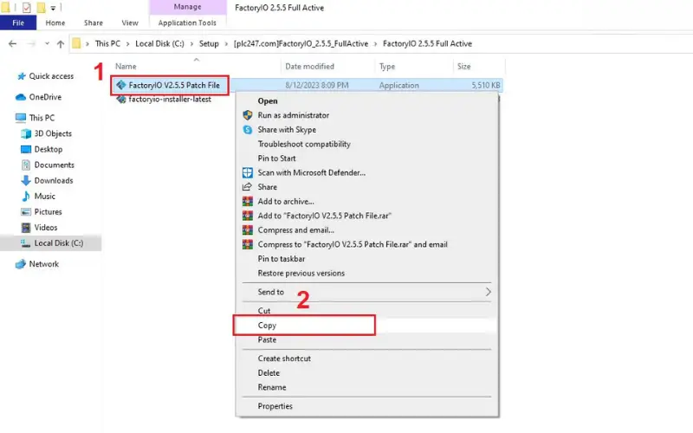Choose Cut from context menu
The image size is (693, 433).
click(x=264, y=311)
